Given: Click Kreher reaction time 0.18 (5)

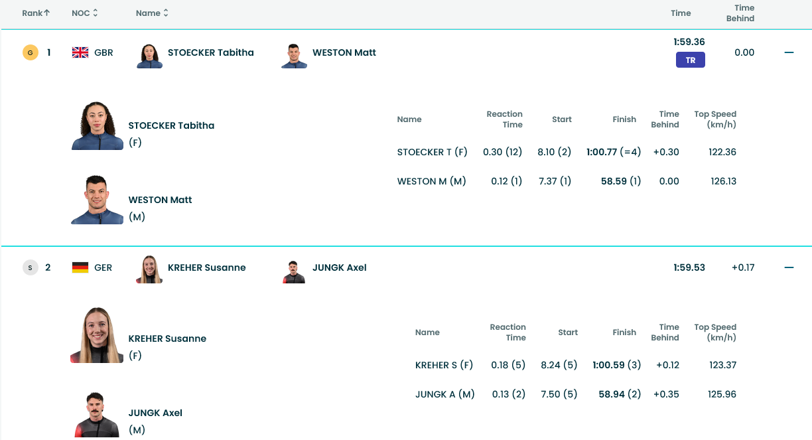Looking at the screenshot, I should pos(508,365).
